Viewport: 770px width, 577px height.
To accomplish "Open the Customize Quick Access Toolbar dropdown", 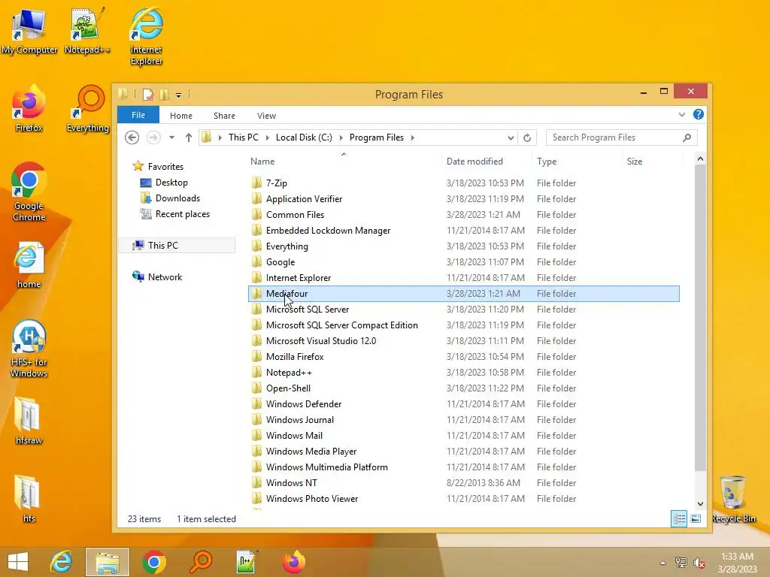I will click(179, 95).
